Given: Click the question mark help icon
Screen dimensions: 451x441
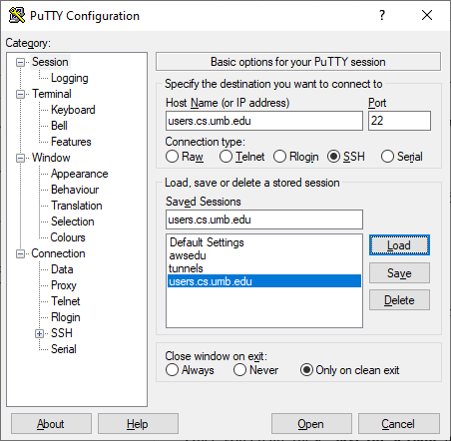Looking at the screenshot, I should pos(382,15).
